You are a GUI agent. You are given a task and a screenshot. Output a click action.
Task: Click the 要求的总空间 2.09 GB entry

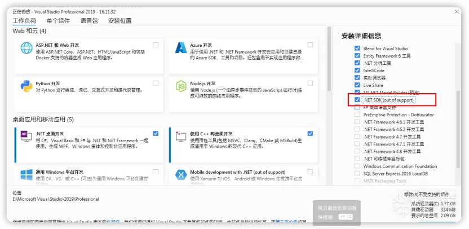(433, 215)
